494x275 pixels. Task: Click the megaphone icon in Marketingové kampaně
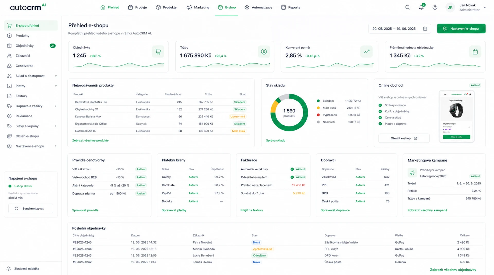coord(412,173)
